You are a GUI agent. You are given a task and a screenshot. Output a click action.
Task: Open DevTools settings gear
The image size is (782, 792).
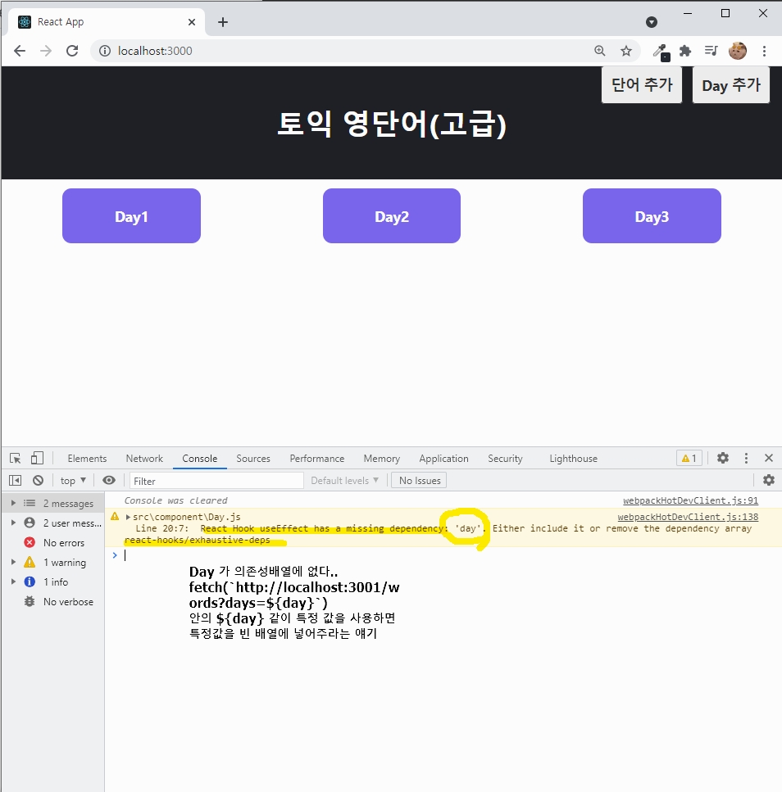723,458
